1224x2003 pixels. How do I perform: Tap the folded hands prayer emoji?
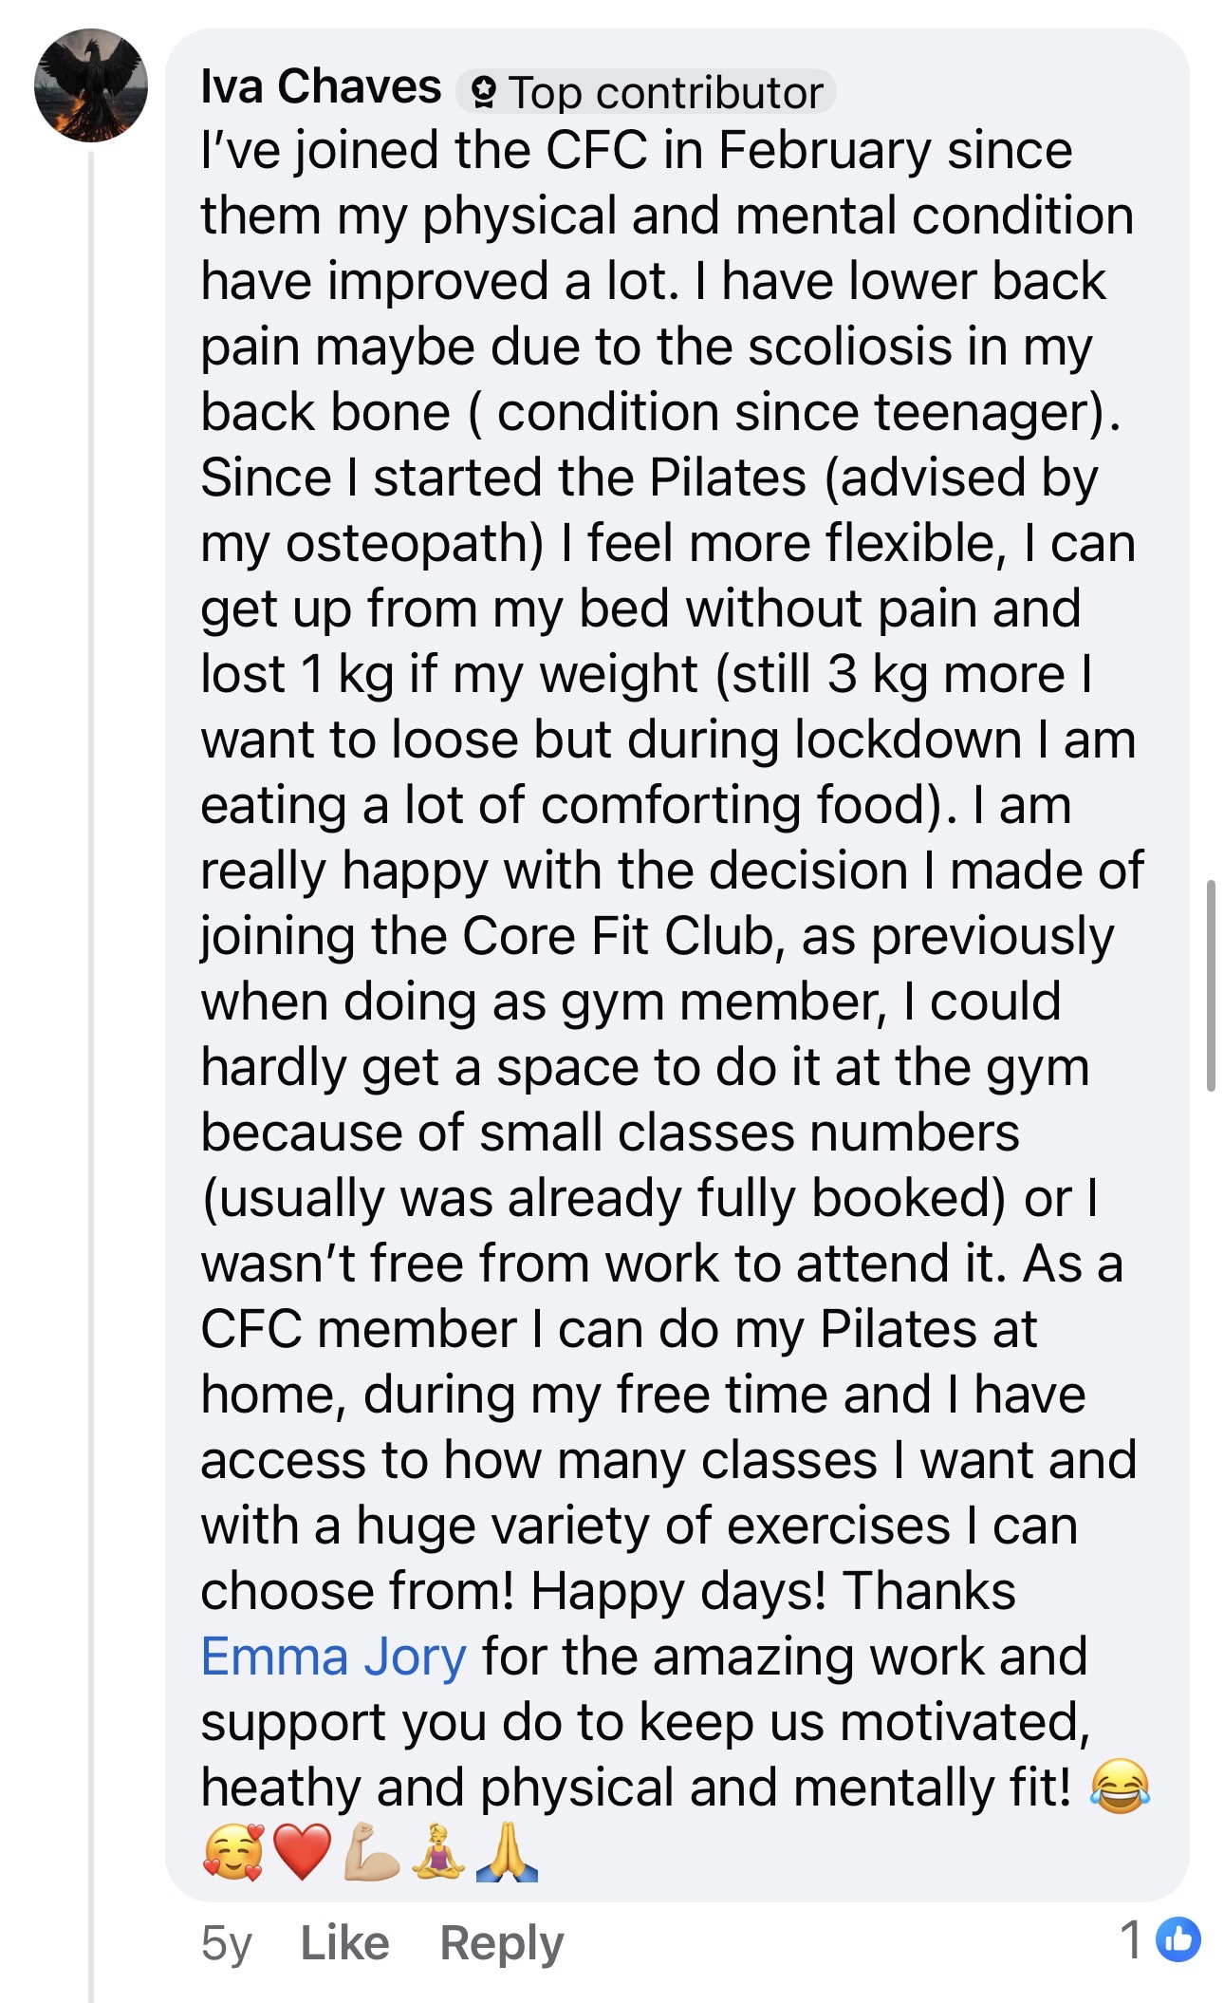[507, 1852]
